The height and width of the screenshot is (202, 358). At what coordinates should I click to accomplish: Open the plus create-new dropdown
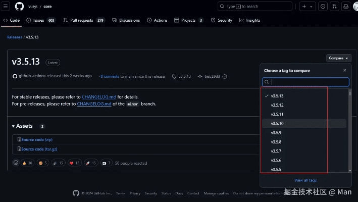tap(307, 7)
